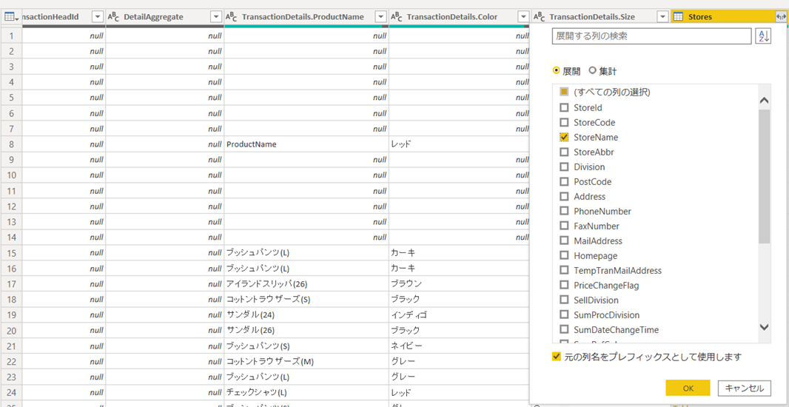
Task: Select the 集計 radio button
Action: [593, 71]
